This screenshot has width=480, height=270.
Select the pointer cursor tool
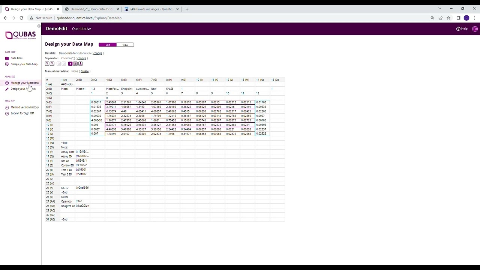coord(70,64)
